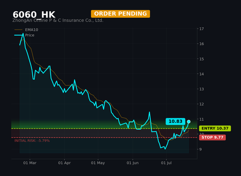Click the 01 Mar axis label
241x176 pixels.
pyautogui.click(x=30, y=163)
